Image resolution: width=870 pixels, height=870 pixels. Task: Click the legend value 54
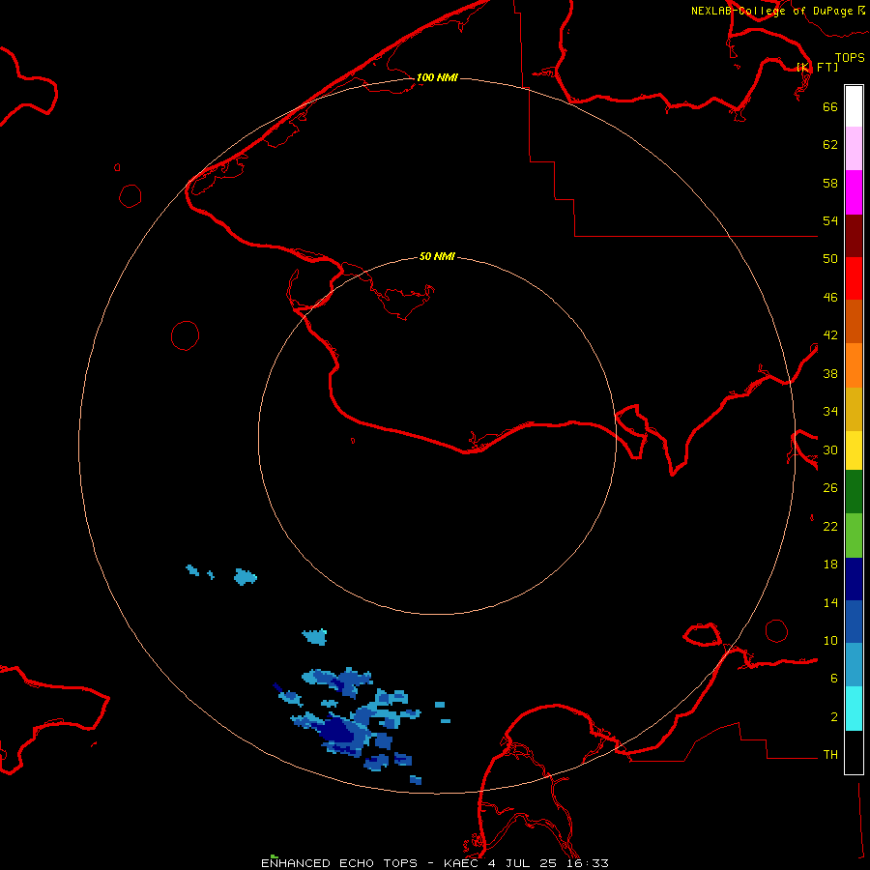830,220
